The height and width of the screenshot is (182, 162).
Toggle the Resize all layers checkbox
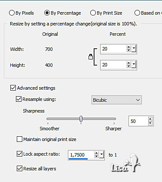pyautogui.click(x=19, y=169)
